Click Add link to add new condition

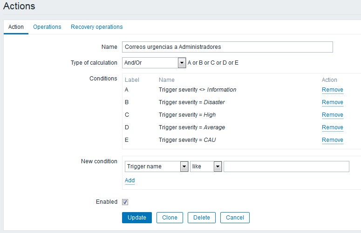click(129, 180)
